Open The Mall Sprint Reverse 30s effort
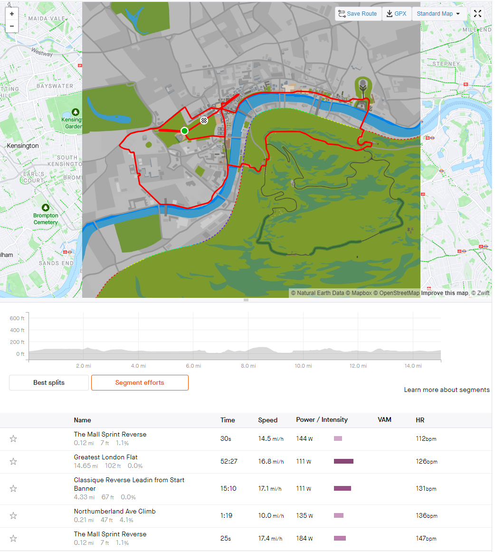 coord(110,434)
